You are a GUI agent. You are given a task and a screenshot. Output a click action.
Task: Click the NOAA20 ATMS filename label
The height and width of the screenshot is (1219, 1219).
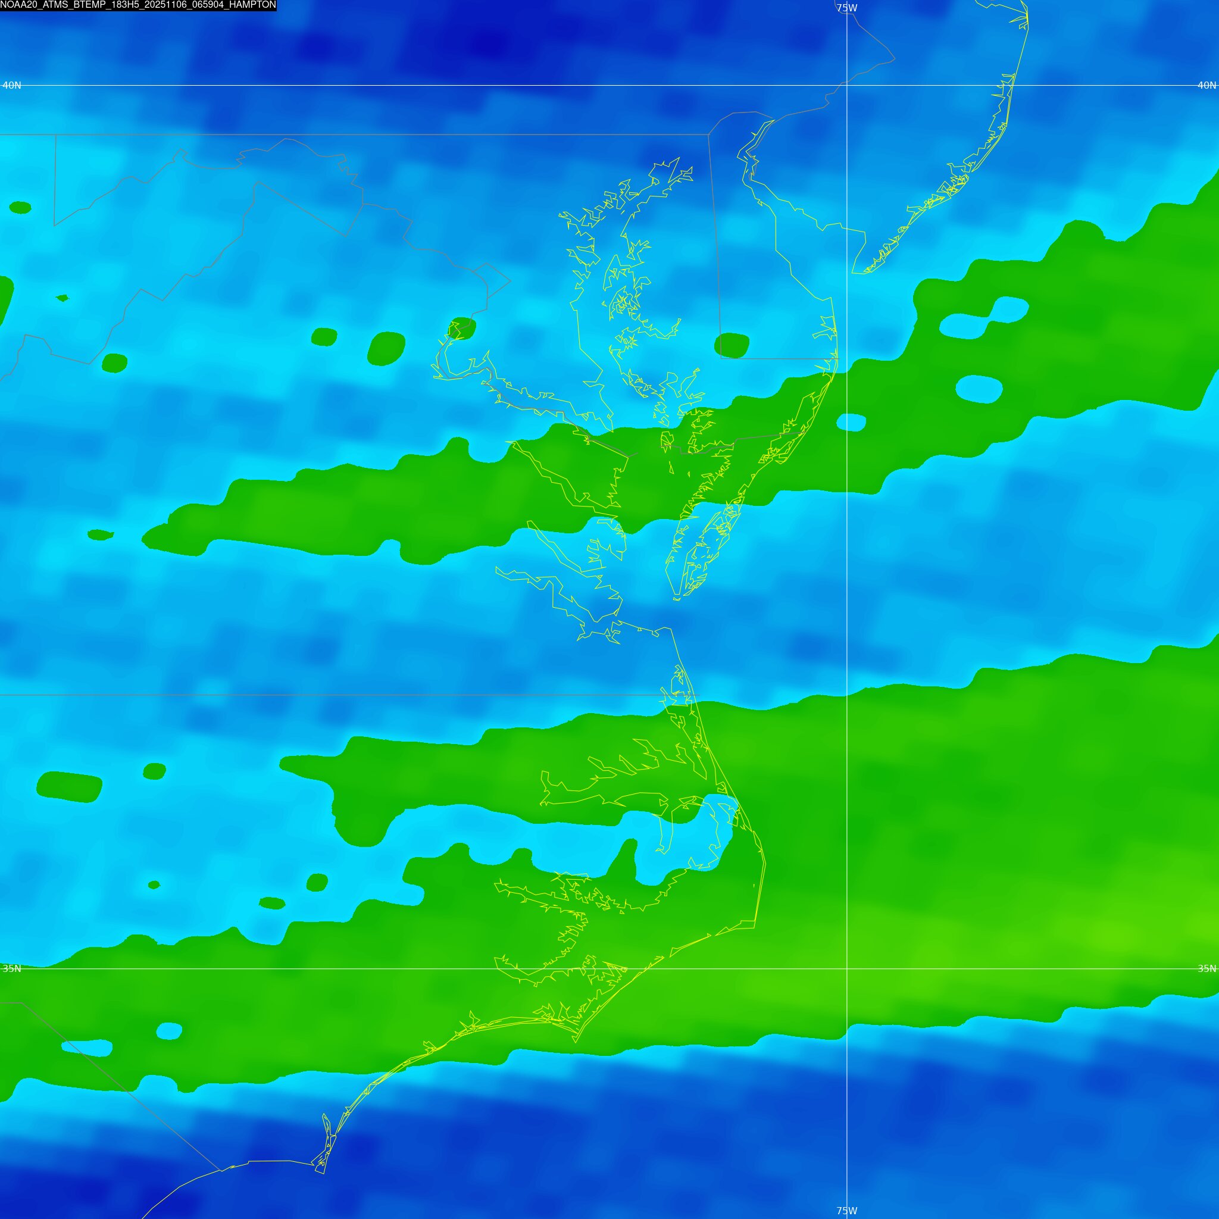click(x=137, y=5)
